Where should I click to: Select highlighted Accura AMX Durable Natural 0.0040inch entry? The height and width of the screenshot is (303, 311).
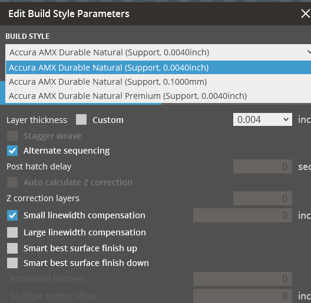158,68
